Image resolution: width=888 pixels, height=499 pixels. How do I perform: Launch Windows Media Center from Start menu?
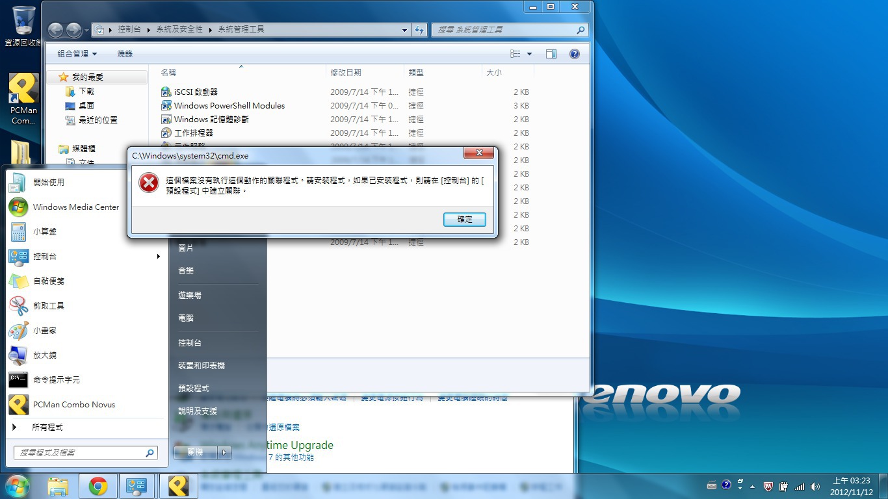click(x=86, y=207)
